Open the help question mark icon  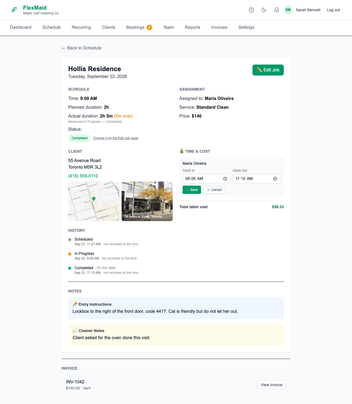pyautogui.click(x=251, y=10)
